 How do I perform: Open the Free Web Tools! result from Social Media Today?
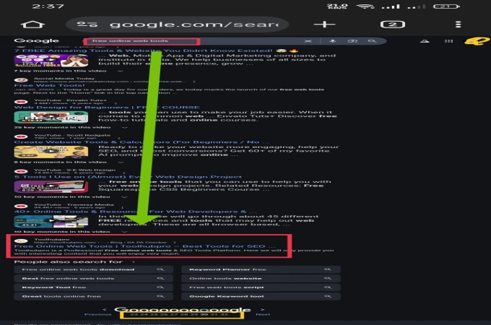49,85
